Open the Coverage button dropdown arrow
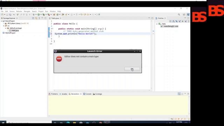This screenshot has width=224, height=126. click(x=46, y=15)
